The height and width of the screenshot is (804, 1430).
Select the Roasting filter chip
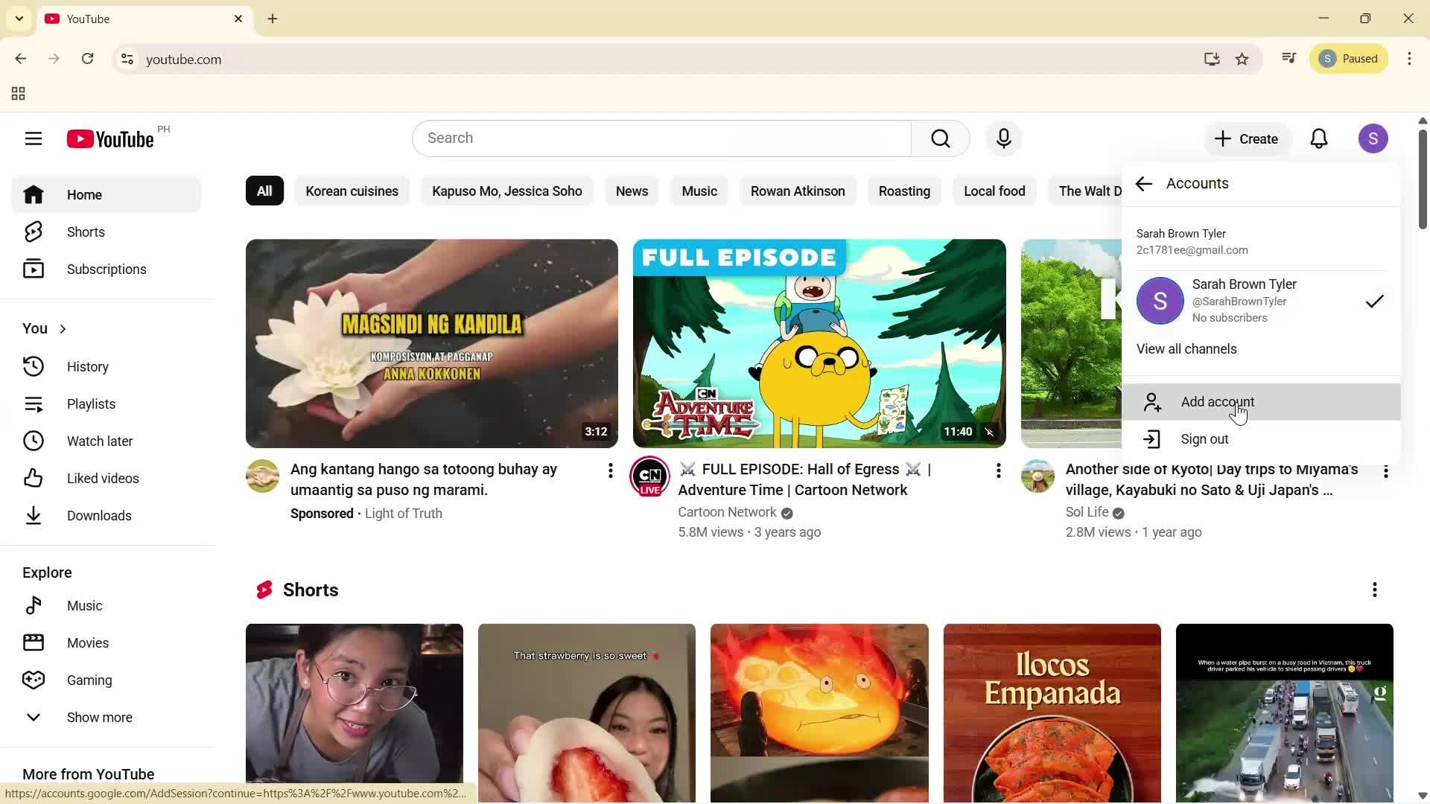click(904, 191)
